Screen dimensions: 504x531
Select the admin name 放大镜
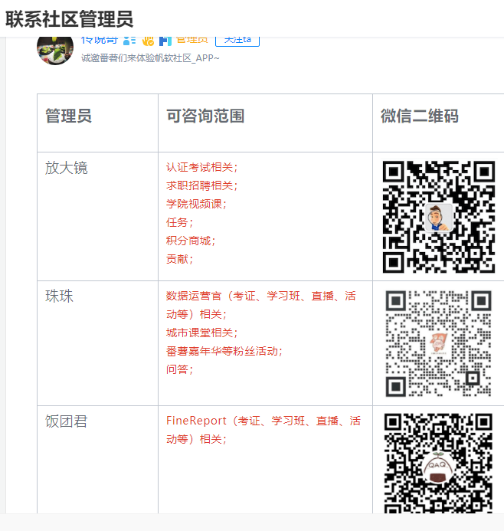[67, 168]
